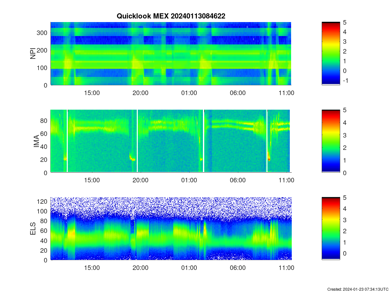Select the ELS spectrogram plot

click(171, 228)
